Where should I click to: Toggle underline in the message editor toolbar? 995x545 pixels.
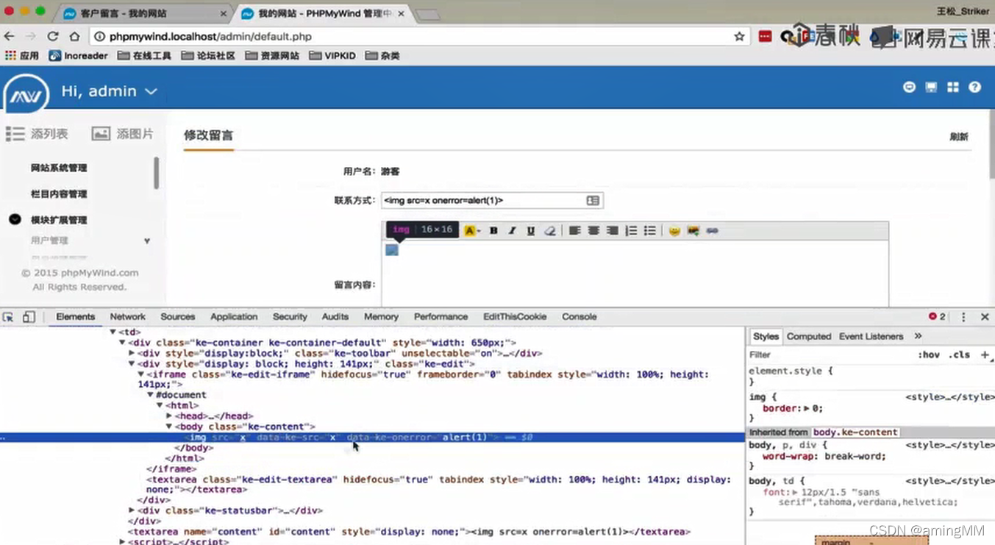pos(530,230)
